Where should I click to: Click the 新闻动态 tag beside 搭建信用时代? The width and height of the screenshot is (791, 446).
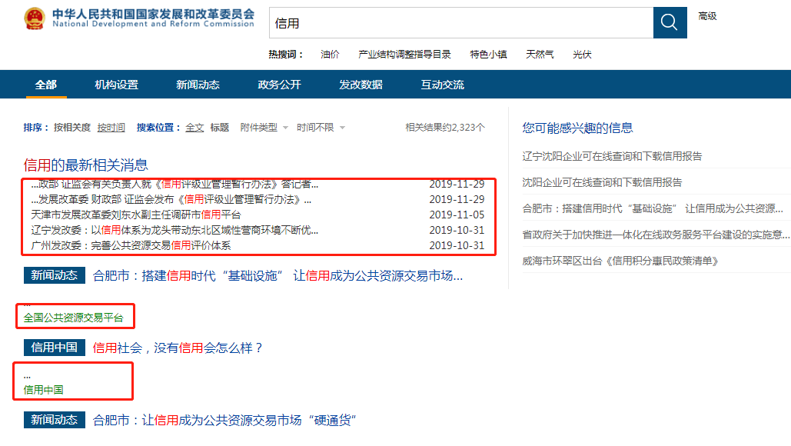tap(55, 275)
